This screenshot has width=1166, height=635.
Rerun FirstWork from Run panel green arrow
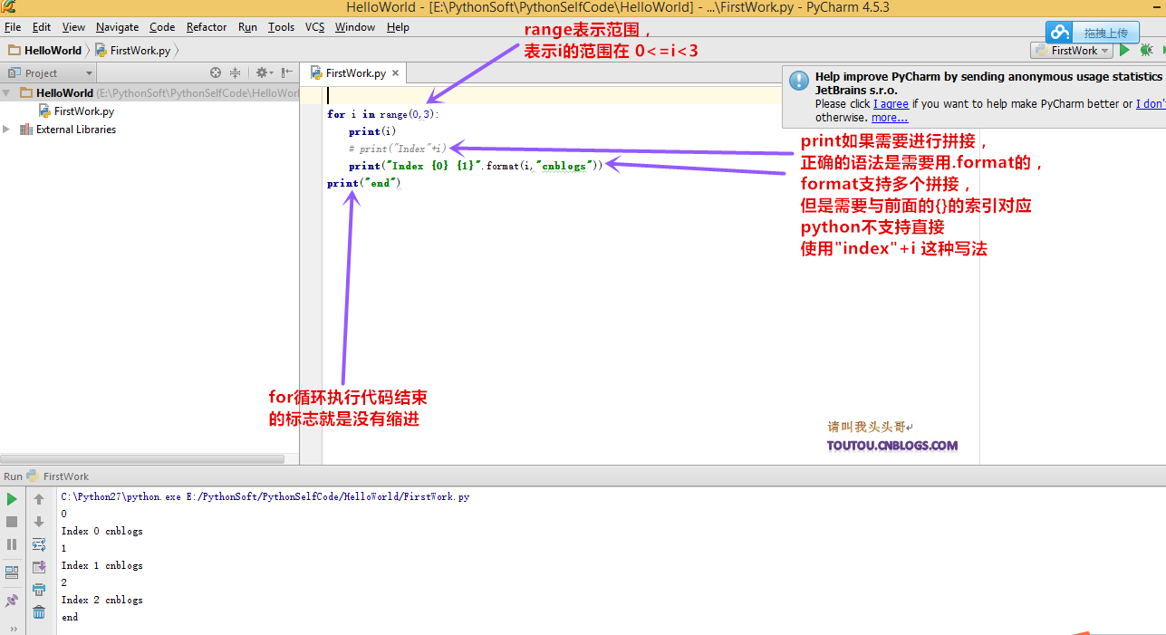coord(12,499)
